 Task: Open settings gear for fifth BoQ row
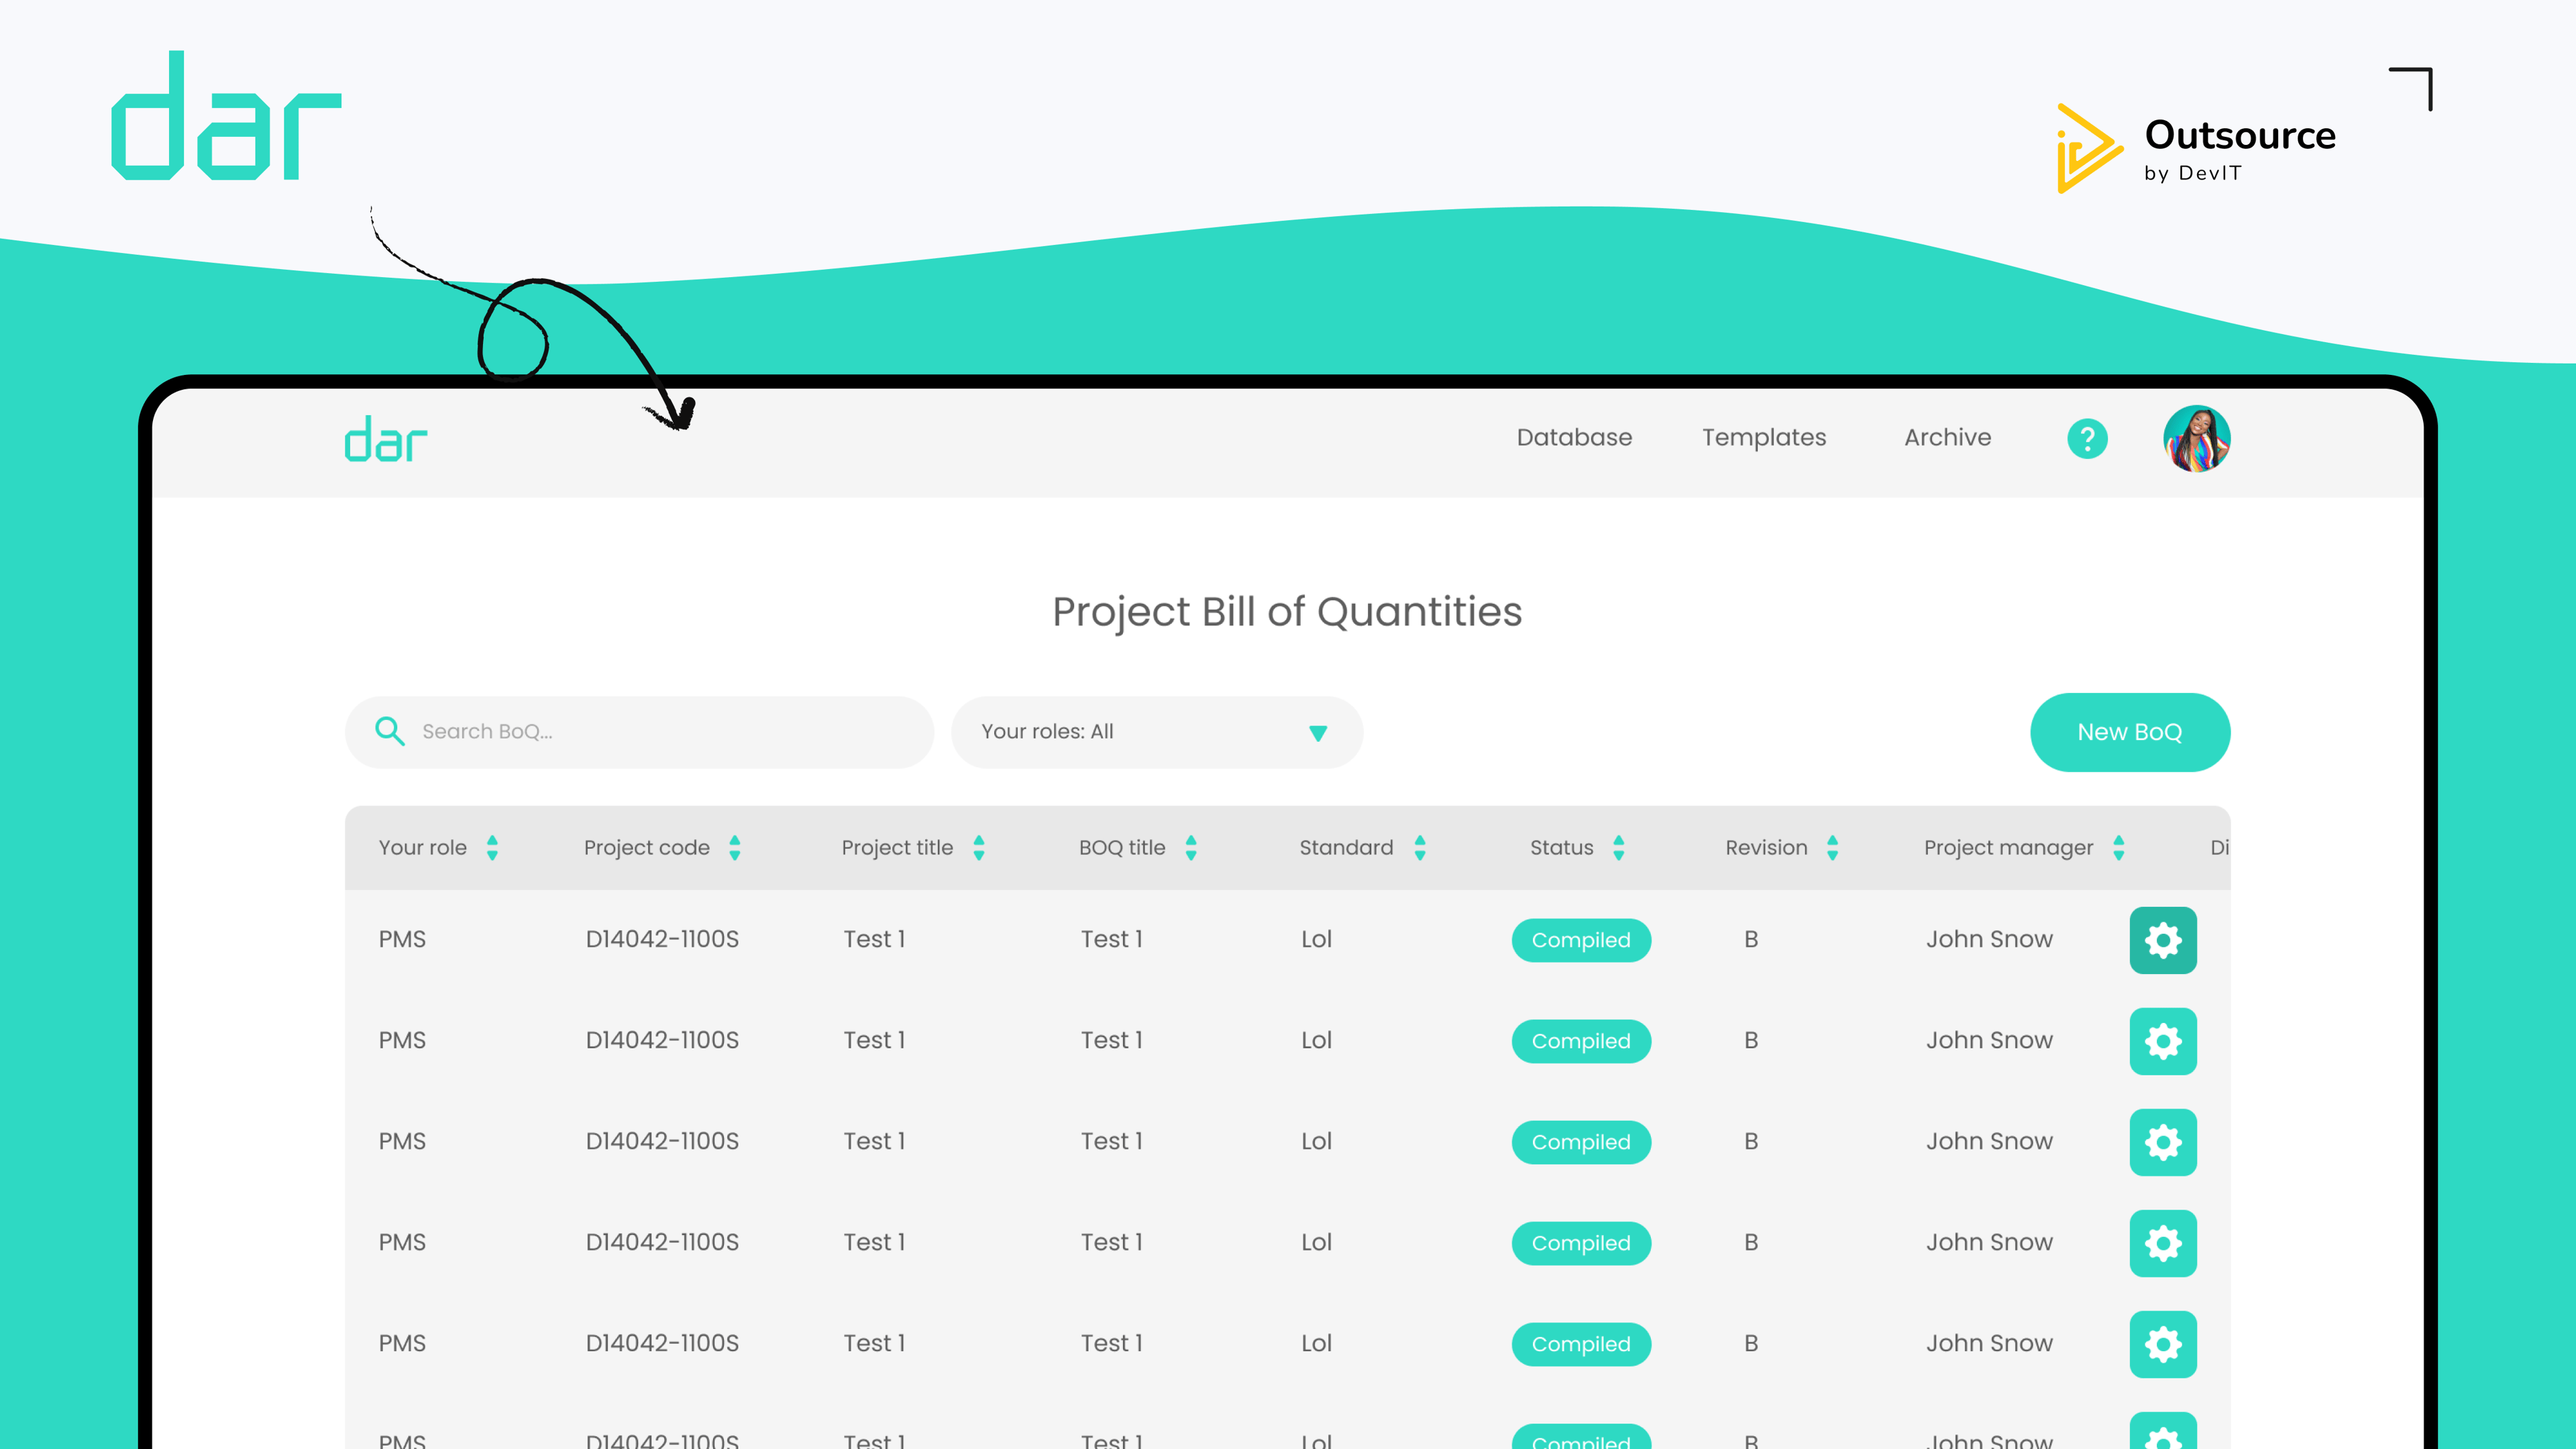click(2163, 1344)
